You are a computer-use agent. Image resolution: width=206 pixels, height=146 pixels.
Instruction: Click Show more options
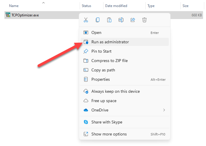pos(109,134)
